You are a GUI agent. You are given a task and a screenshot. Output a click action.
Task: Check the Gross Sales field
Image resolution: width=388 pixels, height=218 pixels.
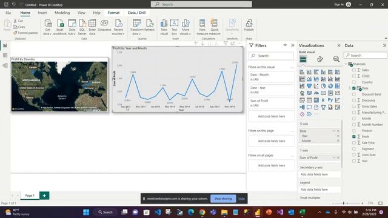354,107
